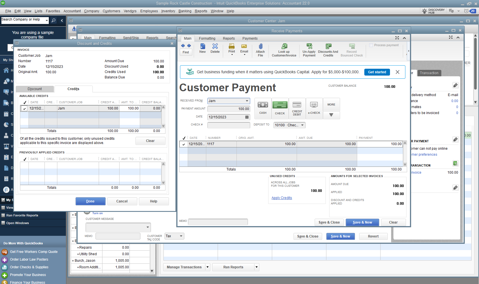This screenshot has width=479, height=284.
Task: Switch to the Discount tab
Action: 35,89
